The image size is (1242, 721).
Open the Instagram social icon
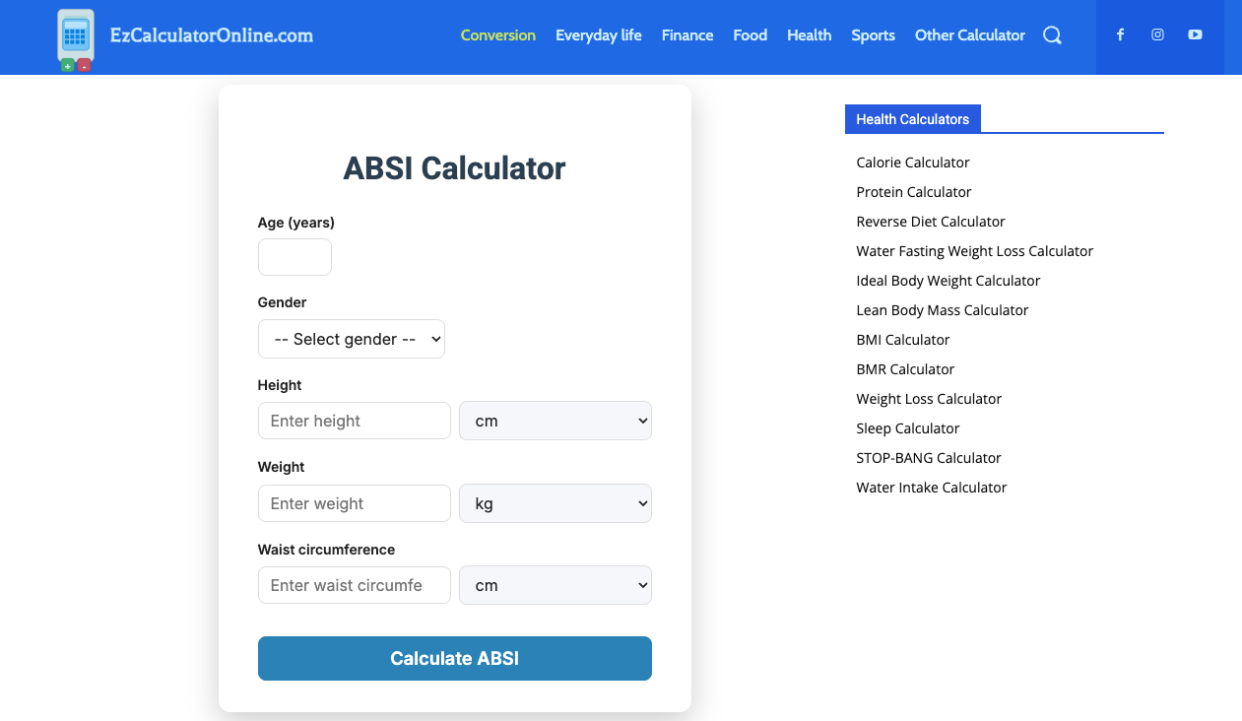[1157, 34]
